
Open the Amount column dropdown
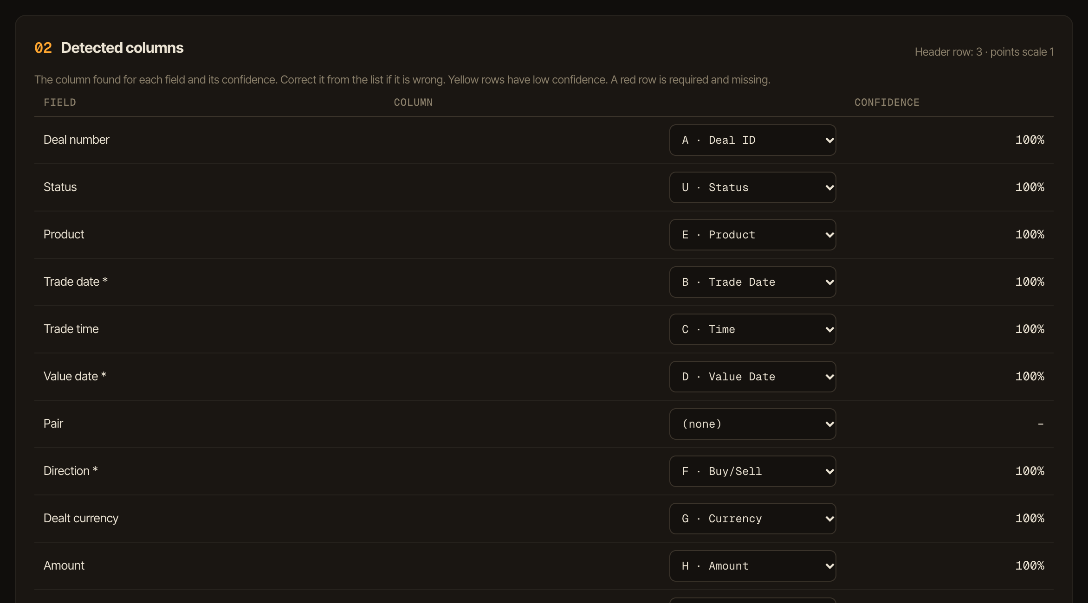click(752, 566)
